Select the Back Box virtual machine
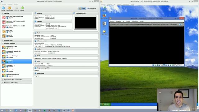Viewport: 199px width, 112px height. [16, 31]
